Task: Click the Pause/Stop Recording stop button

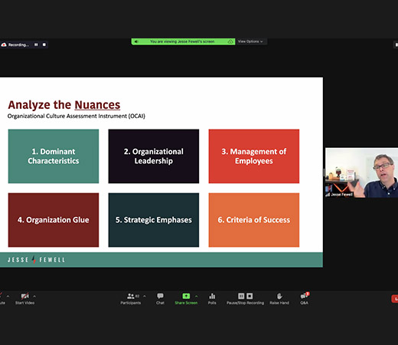Action: (x=250, y=296)
